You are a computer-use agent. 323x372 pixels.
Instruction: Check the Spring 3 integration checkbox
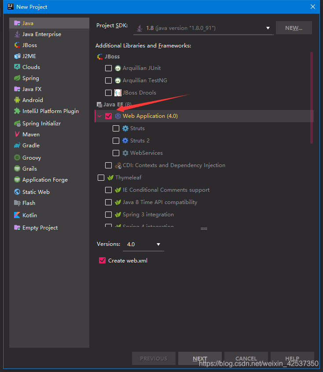(x=108, y=215)
